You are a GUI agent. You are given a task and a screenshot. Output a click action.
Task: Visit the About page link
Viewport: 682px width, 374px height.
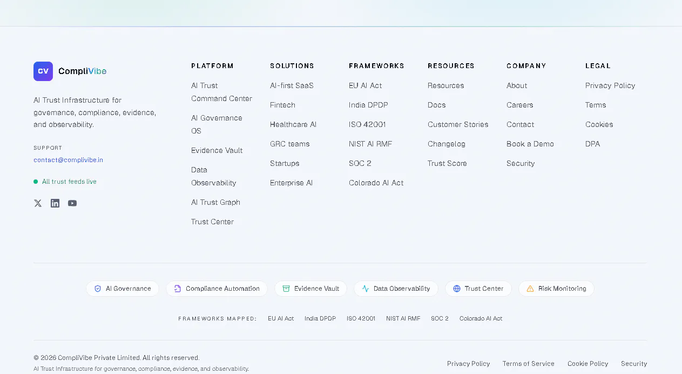pyautogui.click(x=517, y=85)
